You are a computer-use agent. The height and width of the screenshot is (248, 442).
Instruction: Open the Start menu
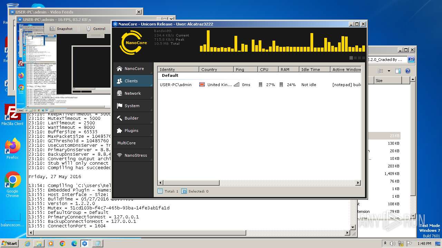click(x=9, y=243)
